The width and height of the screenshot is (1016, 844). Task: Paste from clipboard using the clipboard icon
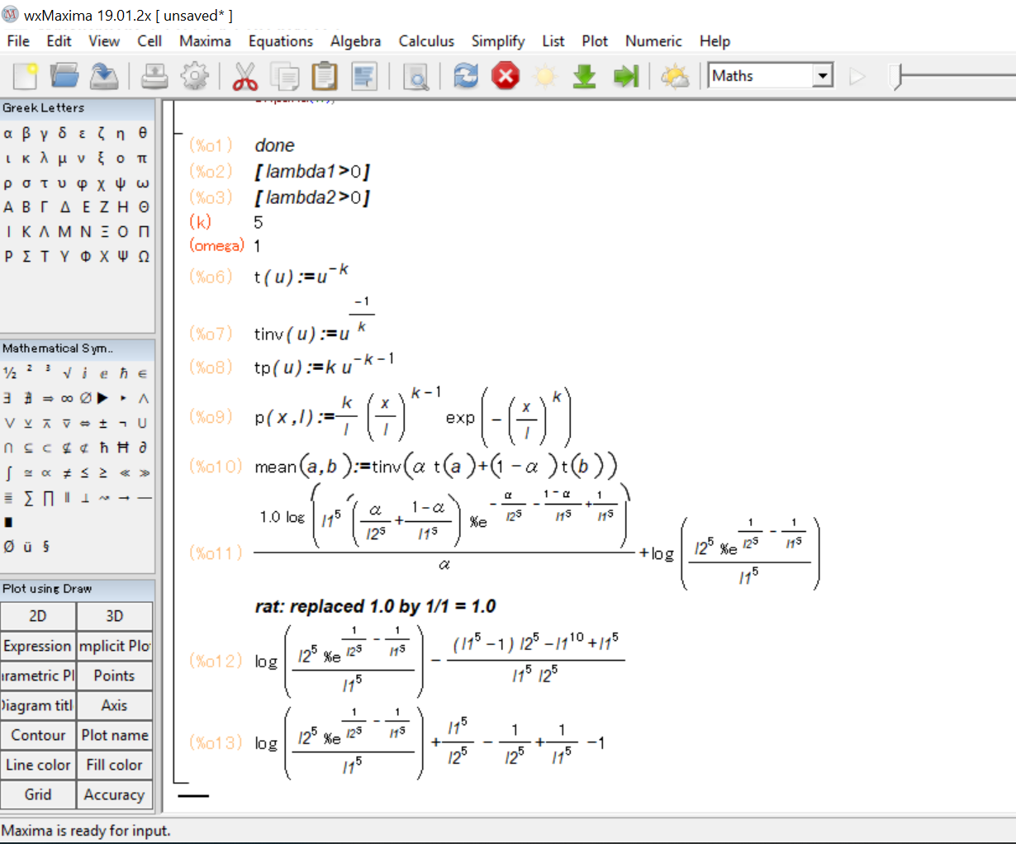[325, 76]
